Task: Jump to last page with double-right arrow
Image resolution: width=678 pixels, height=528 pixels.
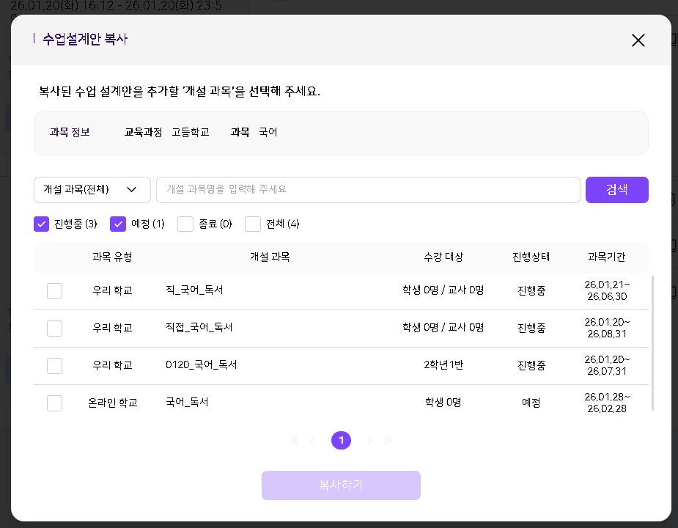Action: click(x=388, y=441)
